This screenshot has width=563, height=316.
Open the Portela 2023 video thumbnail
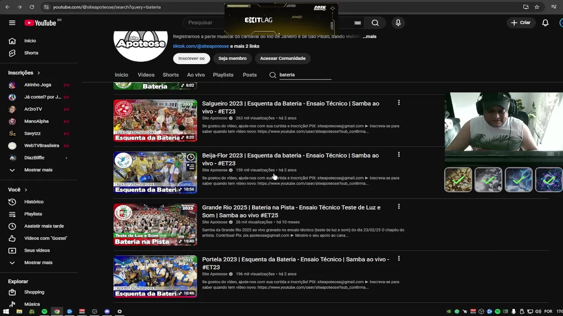[155, 276]
